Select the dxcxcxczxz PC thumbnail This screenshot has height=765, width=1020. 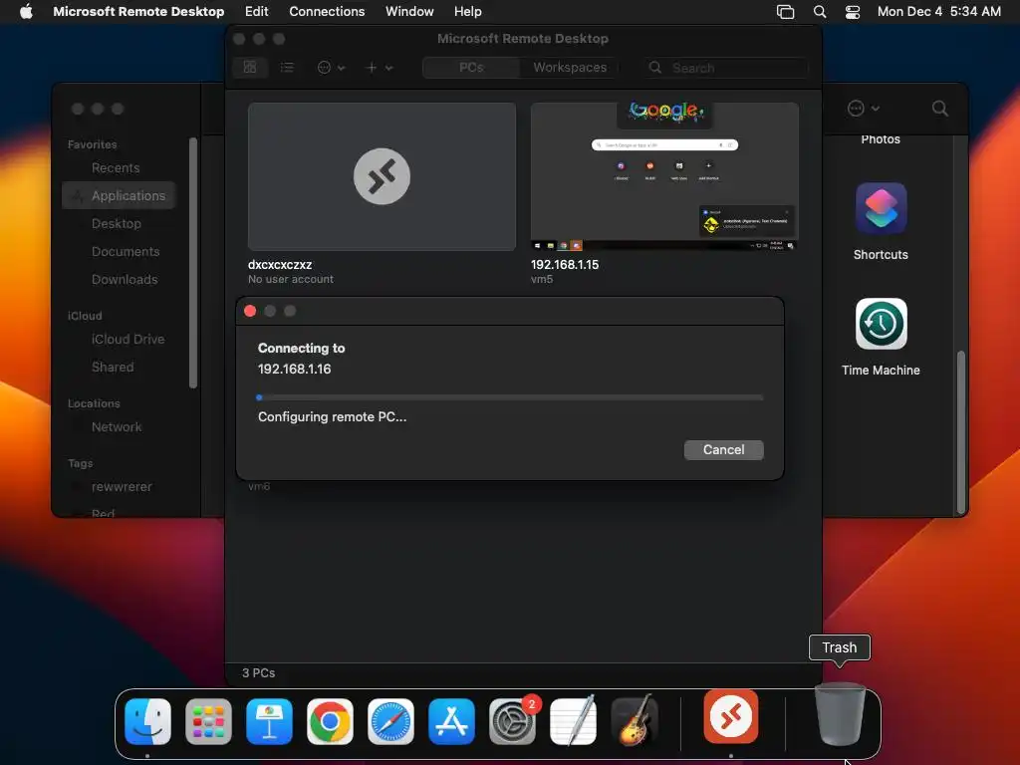[x=382, y=176]
